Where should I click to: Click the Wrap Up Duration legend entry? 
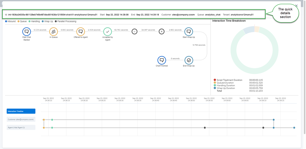[x=224, y=88]
